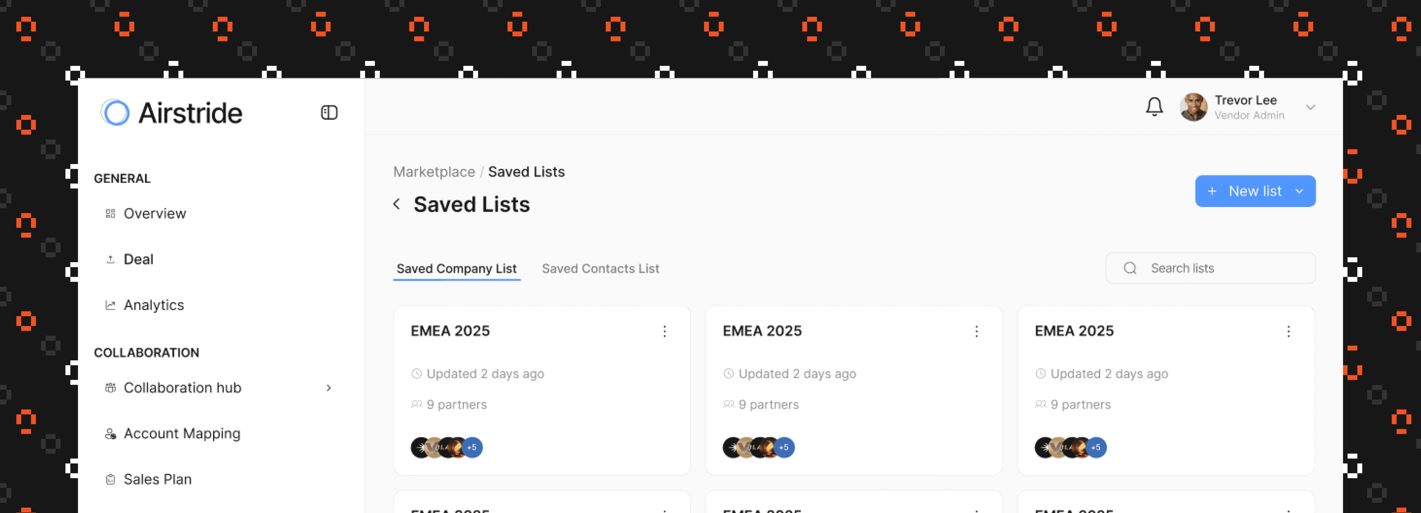Viewport: 1421px width, 513px height.
Task: Select the Overview icon in sidebar
Action: 110,213
